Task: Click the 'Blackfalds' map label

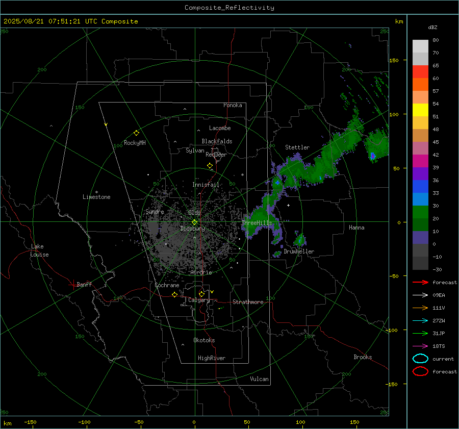Action: [217, 141]
